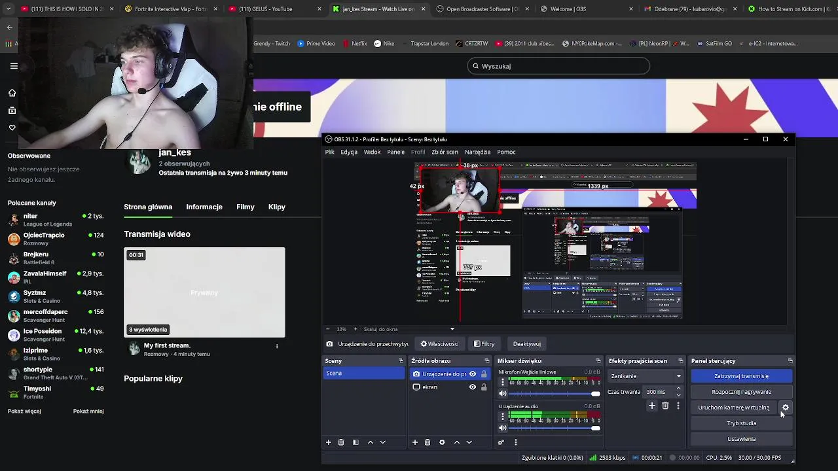Undock the Źródła obrazu panel
The width and height of the screenshot is (838, 471).
(x=486, y=361)
